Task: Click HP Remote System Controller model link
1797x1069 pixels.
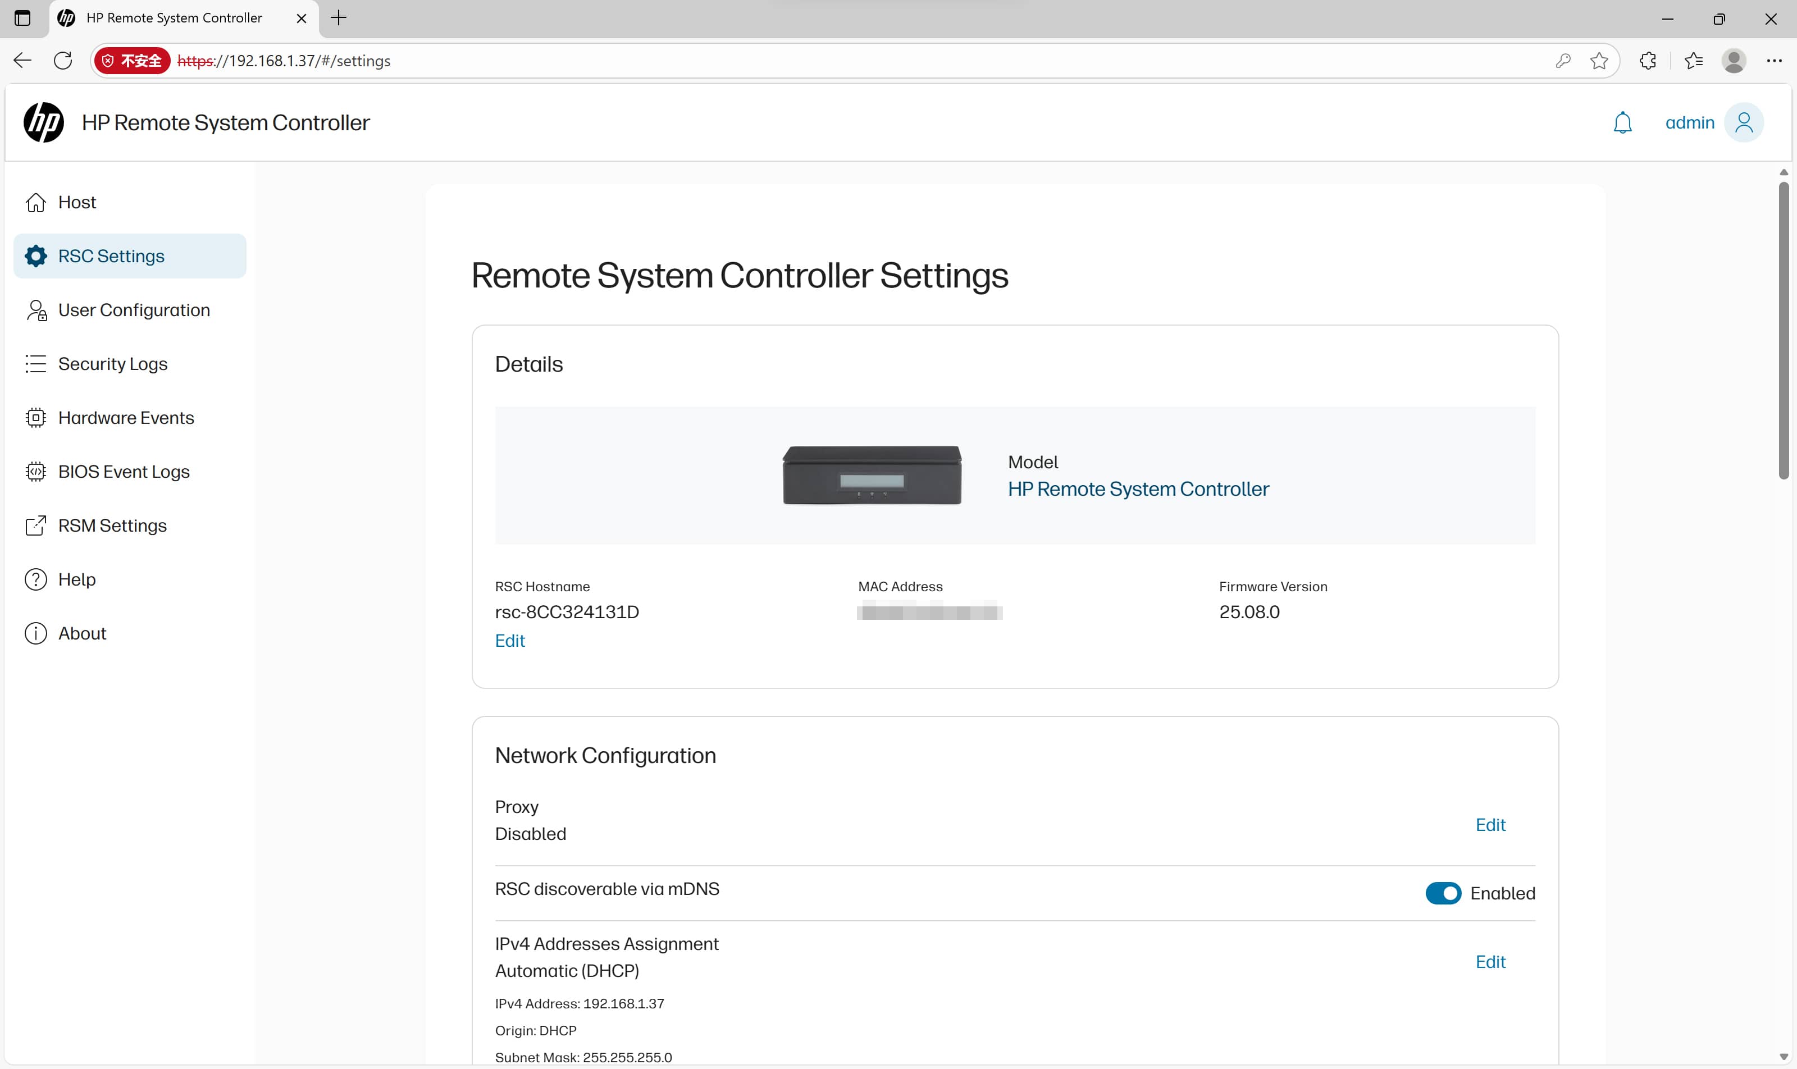Action: tap(1138, 489)
